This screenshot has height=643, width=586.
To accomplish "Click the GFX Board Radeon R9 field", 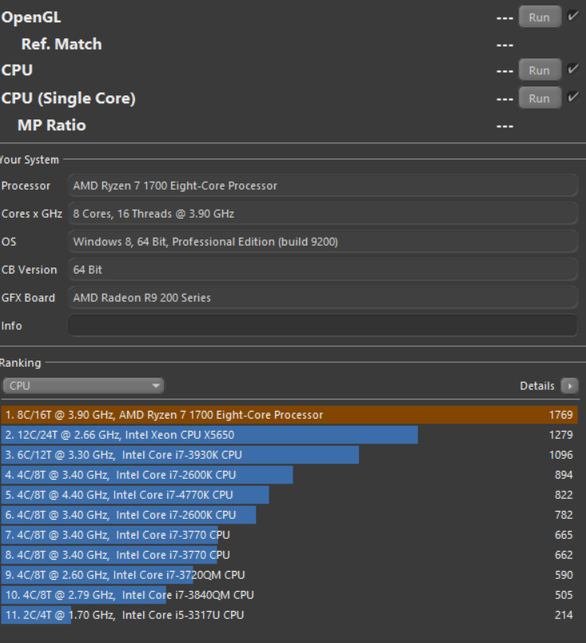I will click(323, 298).
